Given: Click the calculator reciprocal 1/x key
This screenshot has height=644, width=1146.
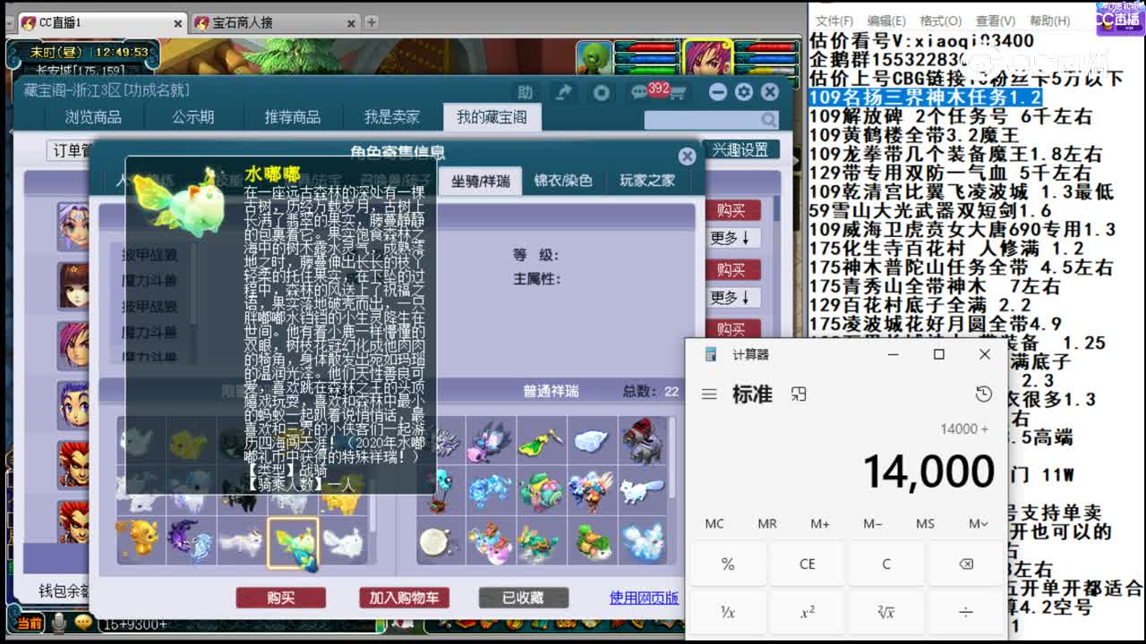Looking at the screenshot, I should (728, 612).
